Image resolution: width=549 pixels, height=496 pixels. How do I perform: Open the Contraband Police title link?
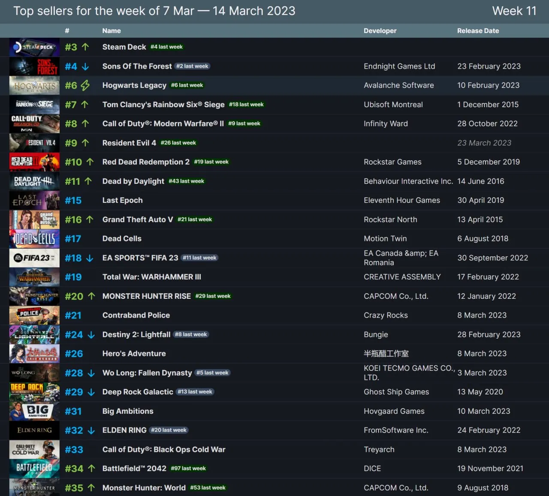[x=136, y=315]
